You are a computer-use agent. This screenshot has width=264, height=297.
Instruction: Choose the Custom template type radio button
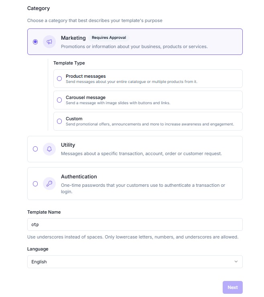(59, 121)
